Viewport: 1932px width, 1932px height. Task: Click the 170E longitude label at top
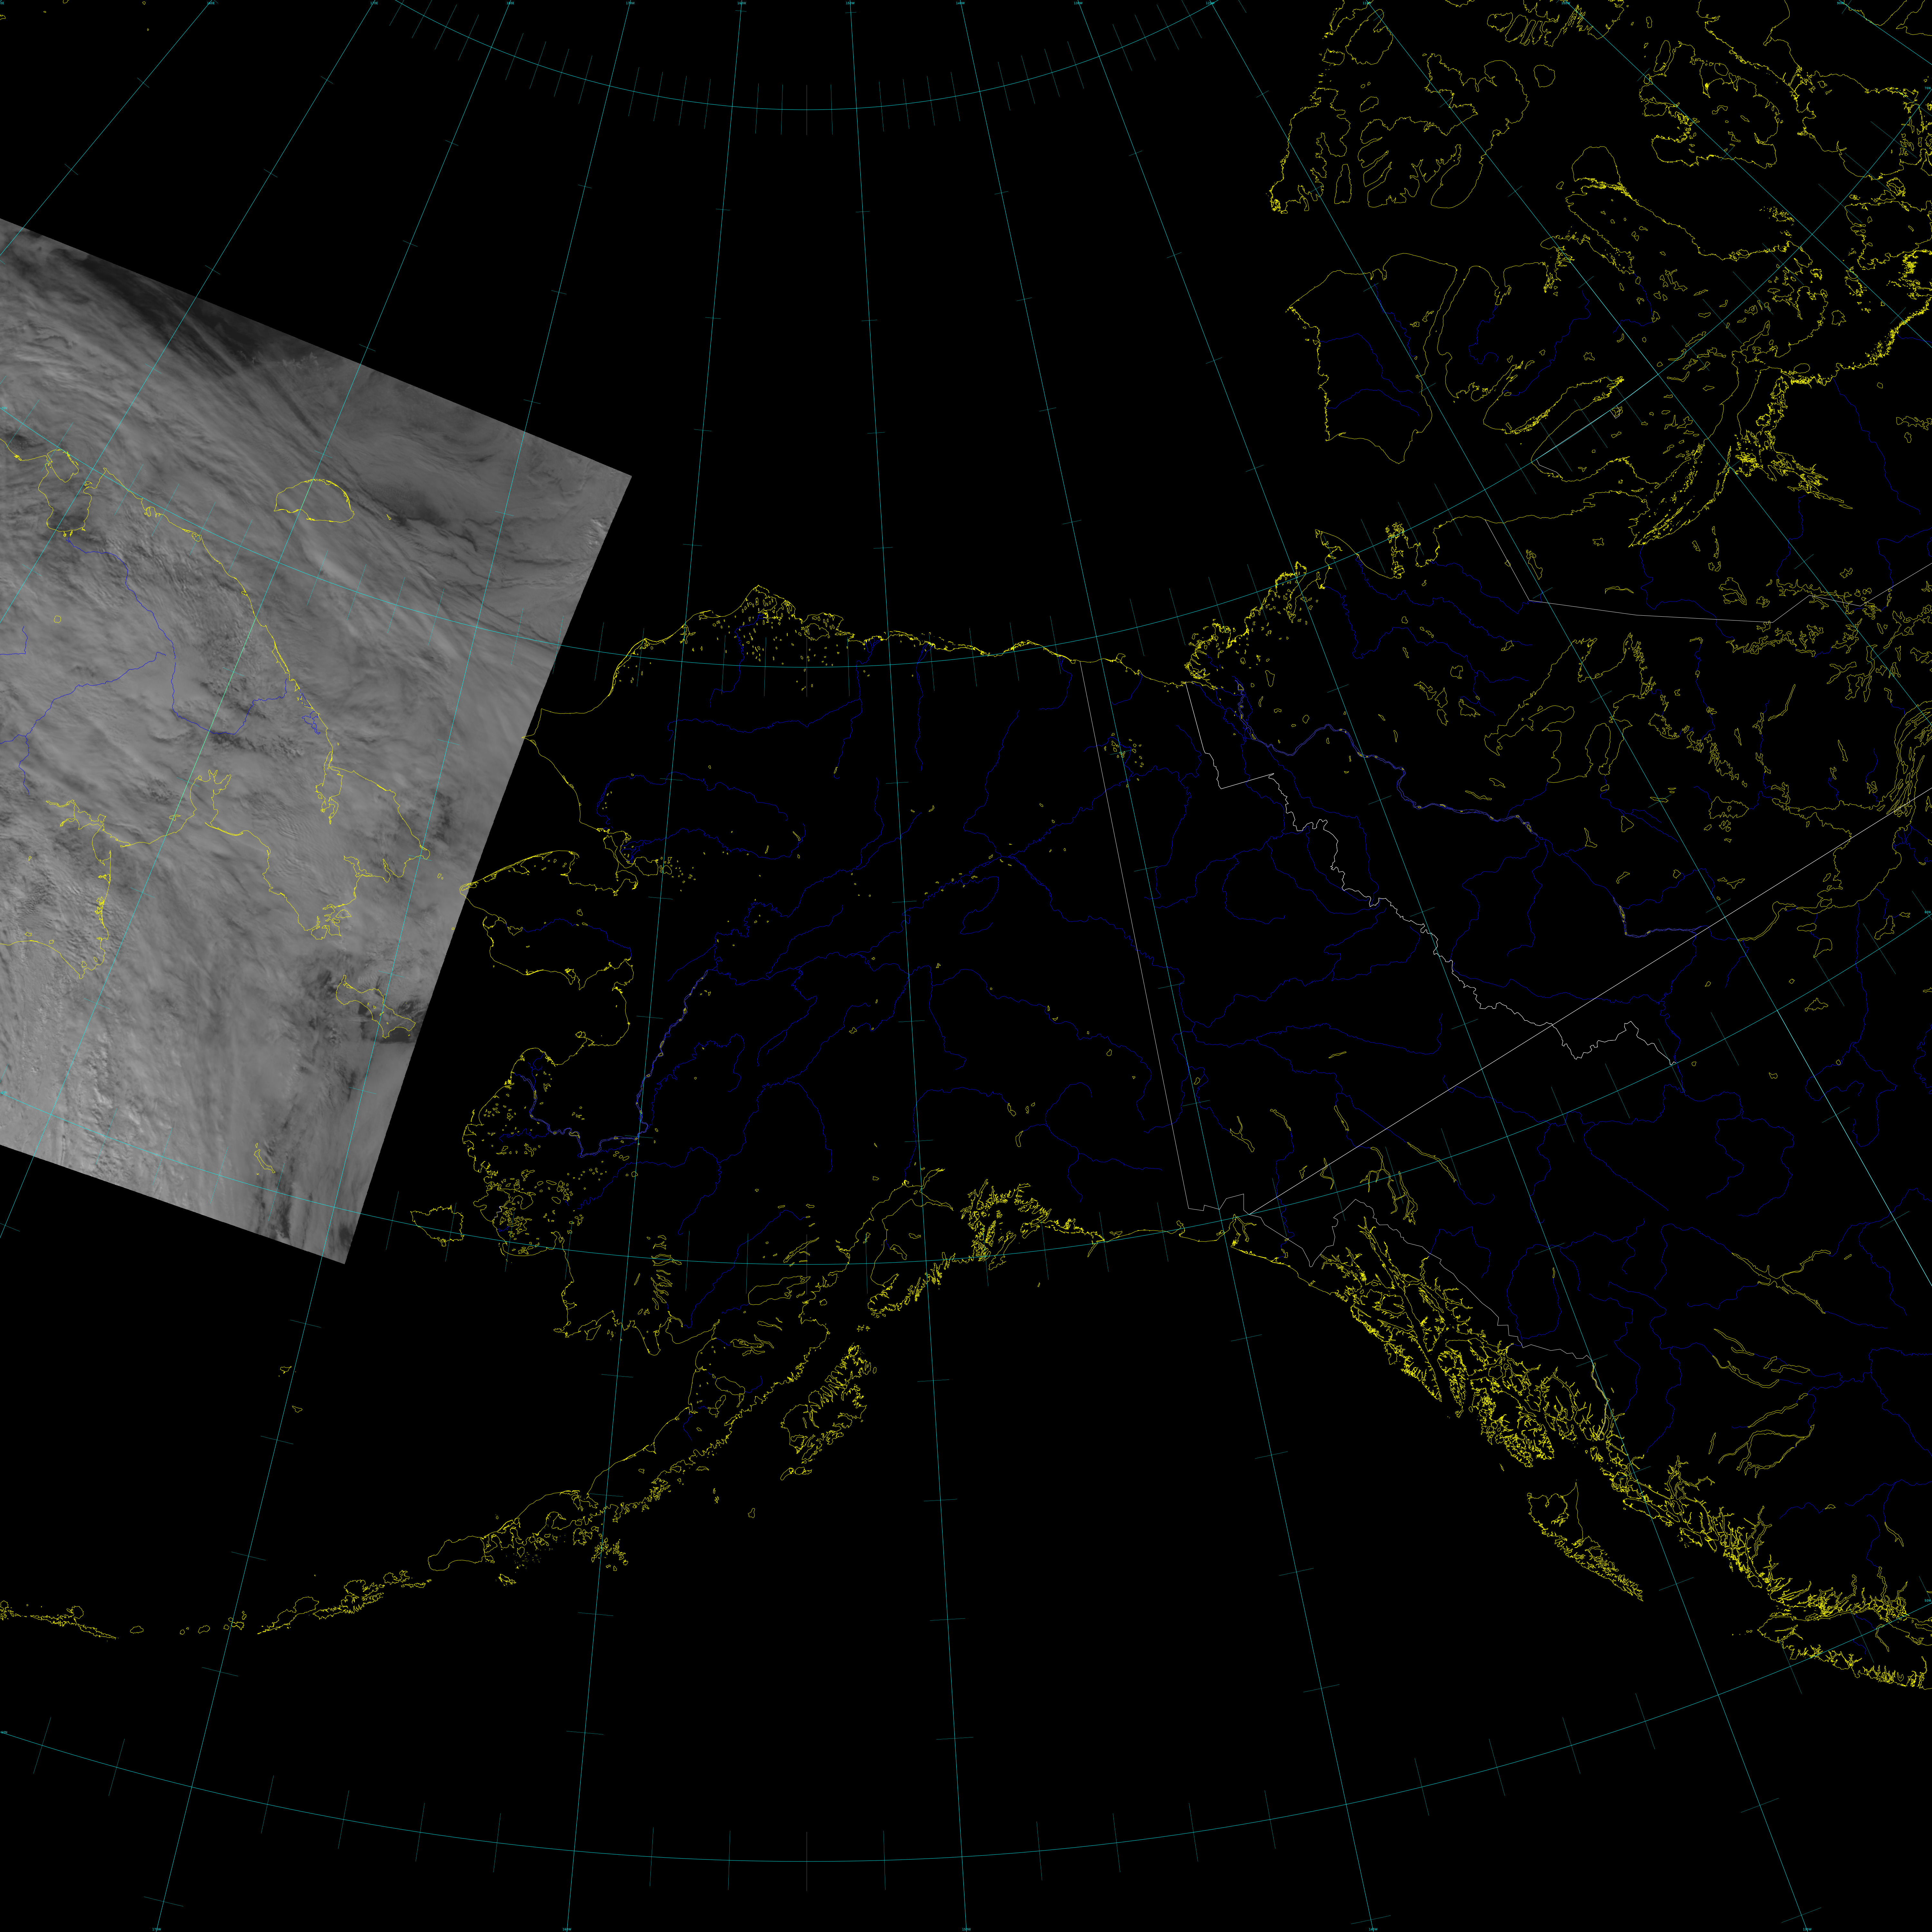tap(374, 3)
